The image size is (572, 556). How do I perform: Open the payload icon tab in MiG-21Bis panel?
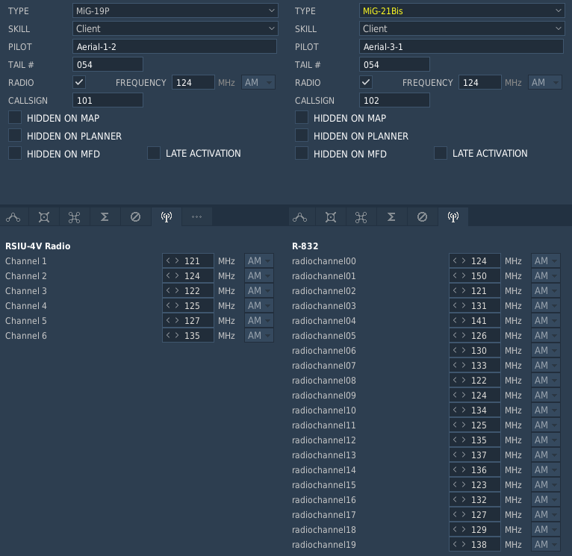click(x=331, y=217)
